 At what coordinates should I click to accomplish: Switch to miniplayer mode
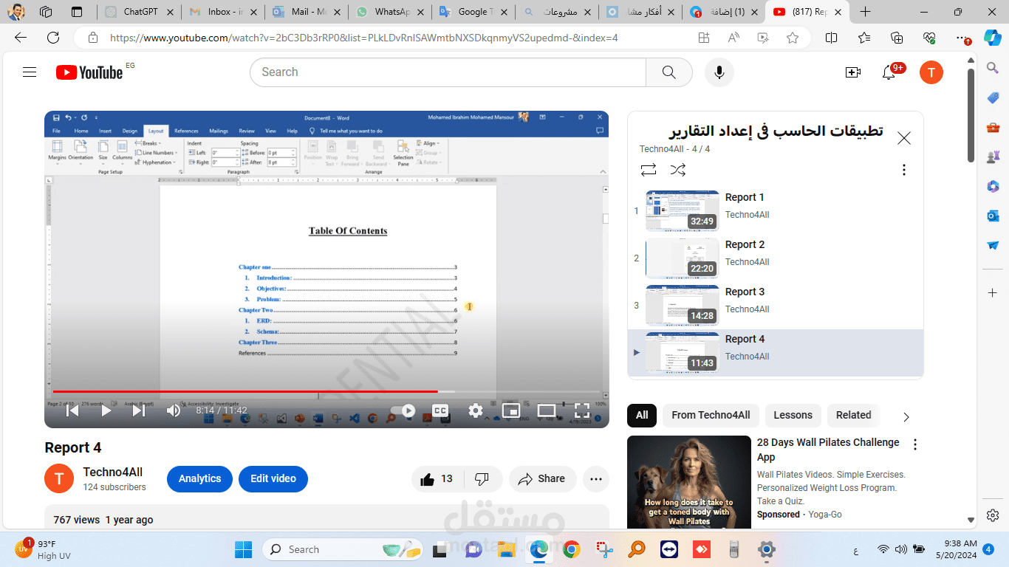coord(511,410)
